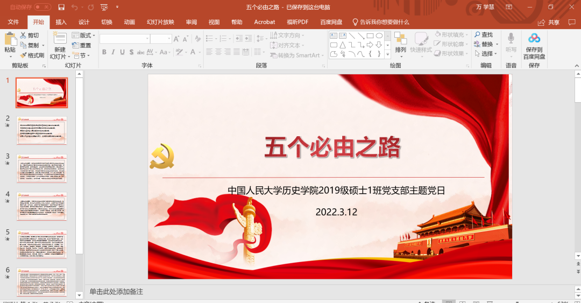Switch to the Transitions (切换) tab

coord(107,22)
